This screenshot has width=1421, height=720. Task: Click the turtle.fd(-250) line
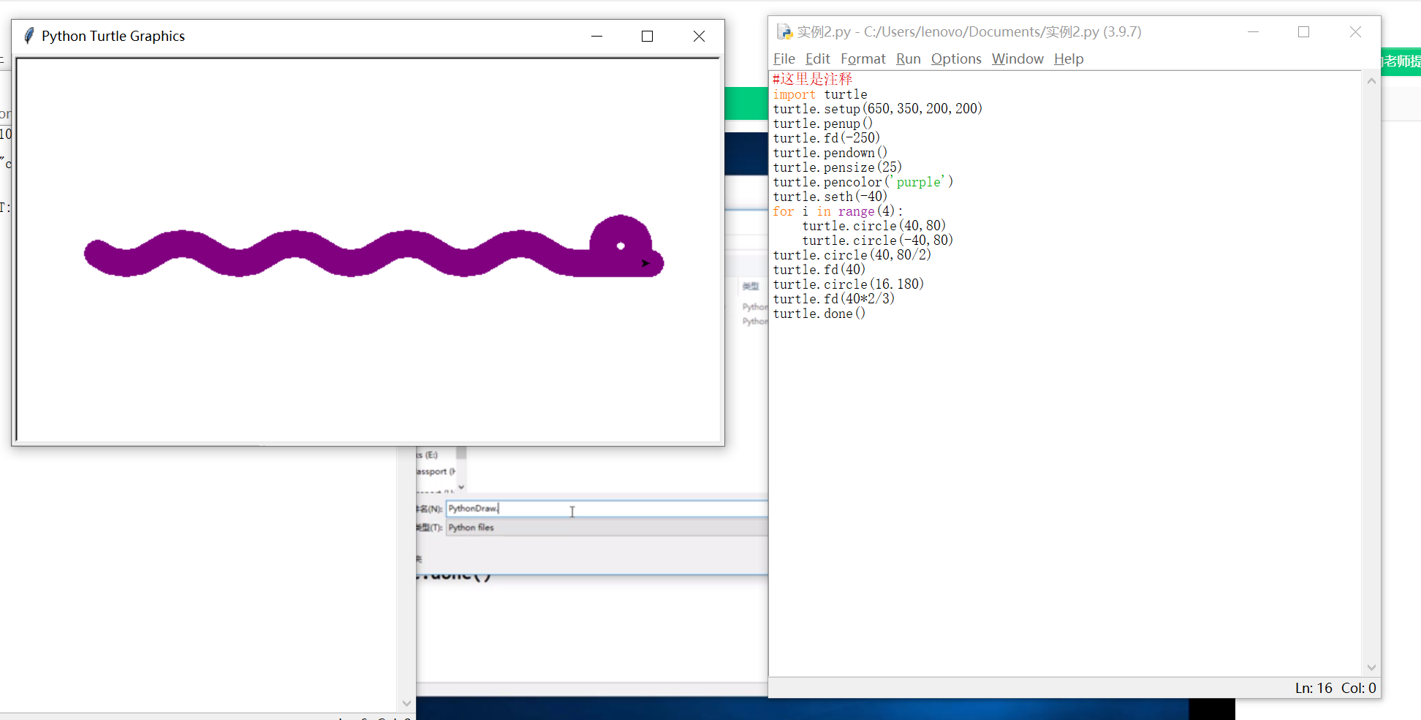click(x=827, y=138)
